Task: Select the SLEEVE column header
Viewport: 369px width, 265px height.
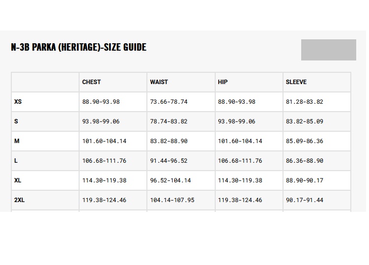Action: pos(296,82)
